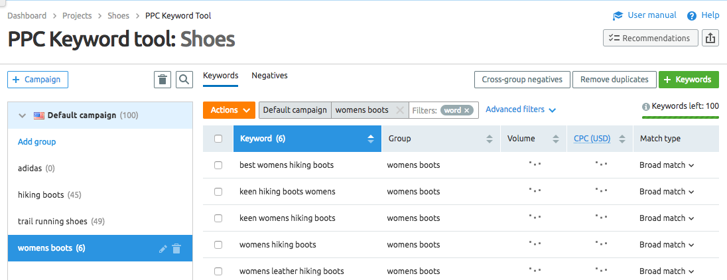Open the campaign search magnifier icon
The image size is (727, 280).
click(x=184, y=80)
